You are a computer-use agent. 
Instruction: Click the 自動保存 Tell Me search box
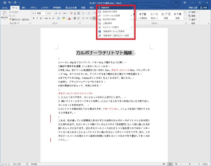click(x=116, y=8)
